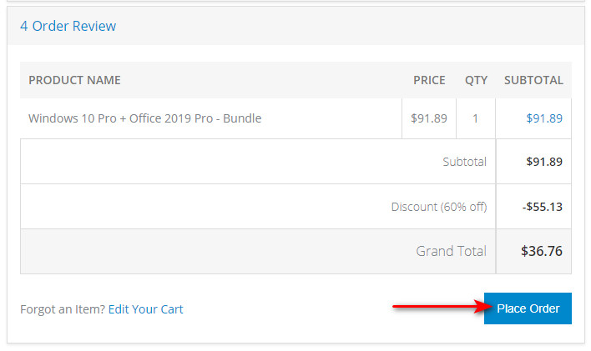Click the Discount (60% off) label

pos(438,207)
